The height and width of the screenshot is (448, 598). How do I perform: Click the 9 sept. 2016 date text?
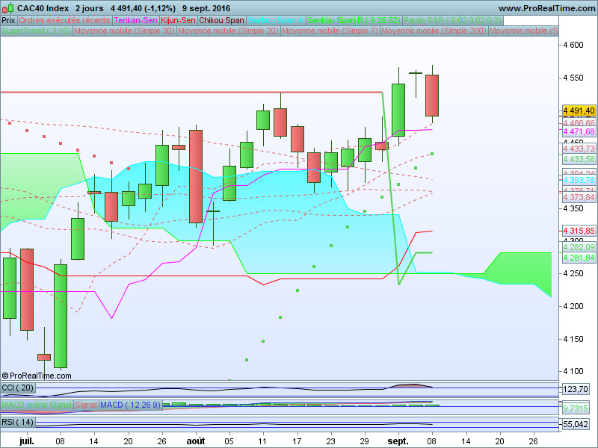(206, 8)
